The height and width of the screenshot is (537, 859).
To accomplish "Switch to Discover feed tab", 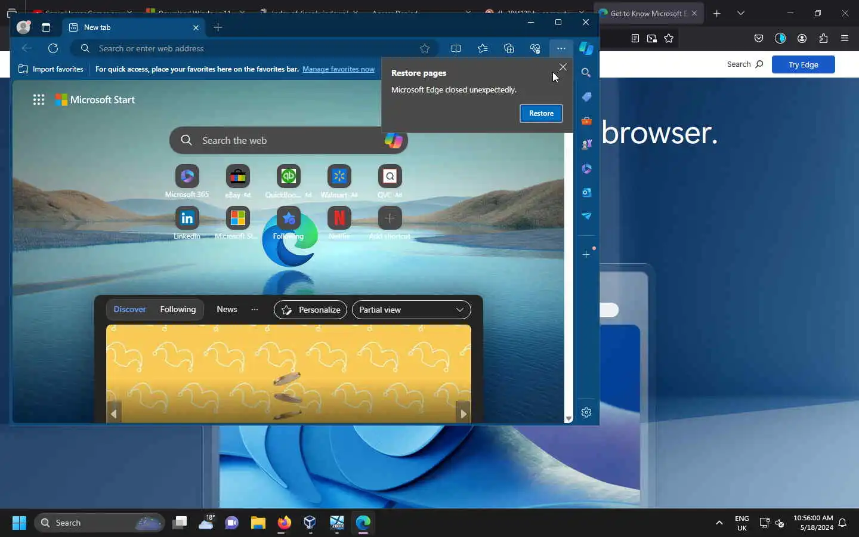I will (x=129, y=309).
